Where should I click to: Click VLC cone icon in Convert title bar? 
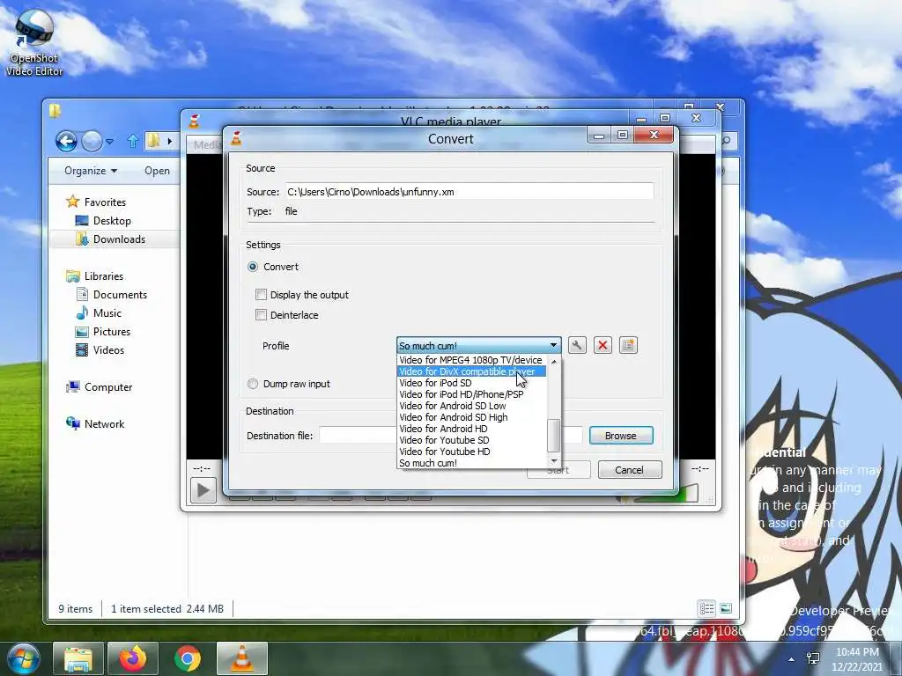(x=236, y=138)
